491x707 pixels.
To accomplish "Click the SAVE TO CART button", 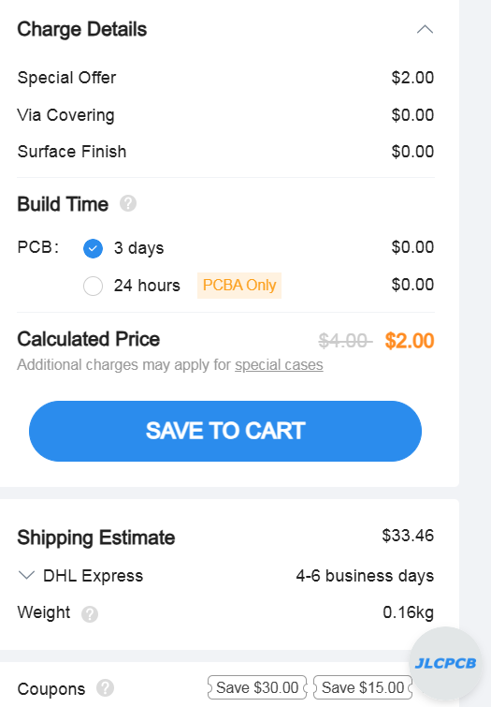I will pos(225,431).
